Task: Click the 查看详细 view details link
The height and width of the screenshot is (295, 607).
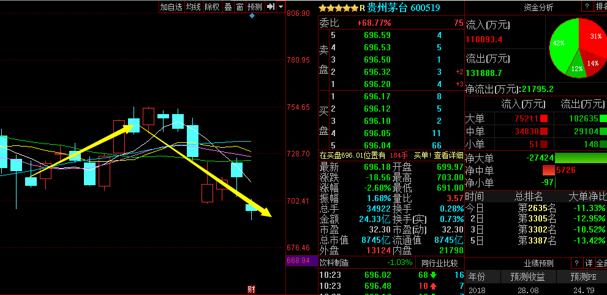Action: [x=448, y=155]
